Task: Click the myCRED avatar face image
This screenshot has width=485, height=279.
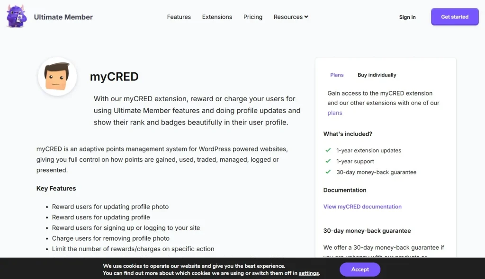Action: (57, 76)
